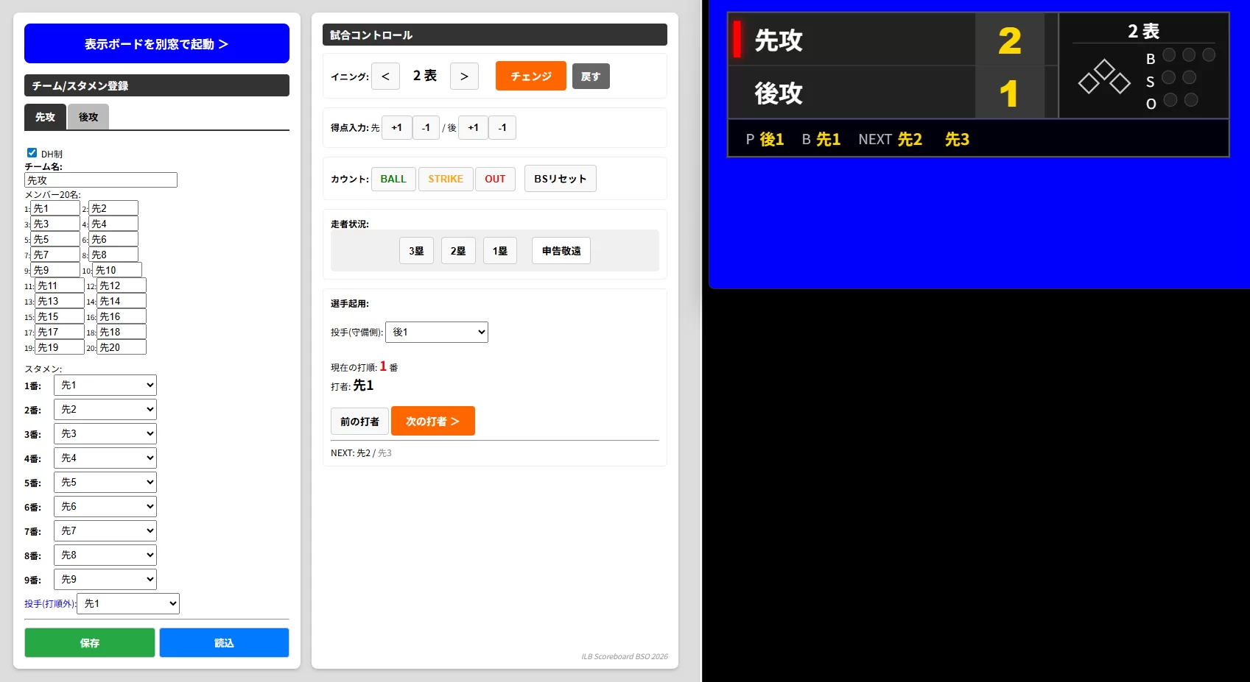Image resolution: width=1250 pixels, height=682 pixels.
Task: Add a run with 先 +1 button
Action: click(x=396, y=127)
